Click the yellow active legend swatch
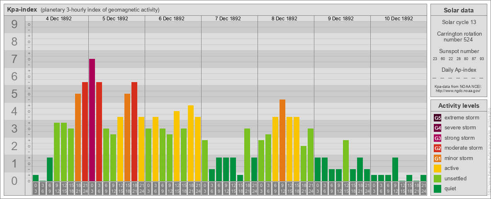Screen dimensions: 491x199 point(438,168)
